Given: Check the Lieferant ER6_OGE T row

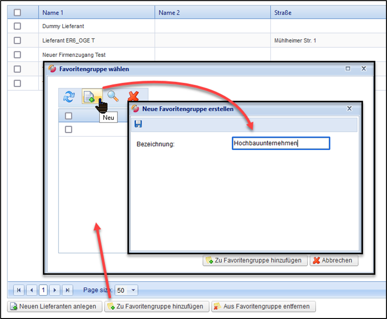Looking at the screenshot, I should click(17, 40).
